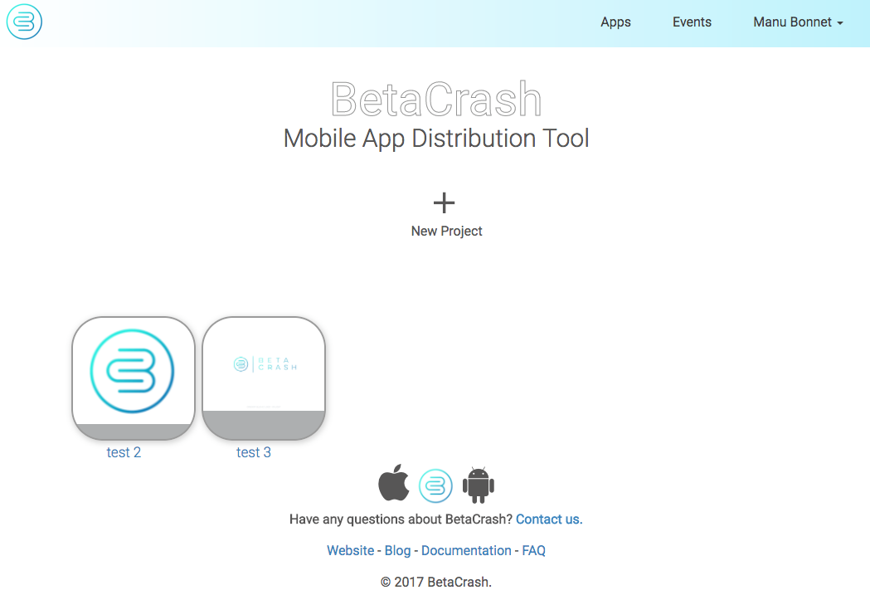Image resolution: width=870 pixels, height=595 pixels.
Task: Click the Apple logo icon in footer
Action: pos(394,483)
